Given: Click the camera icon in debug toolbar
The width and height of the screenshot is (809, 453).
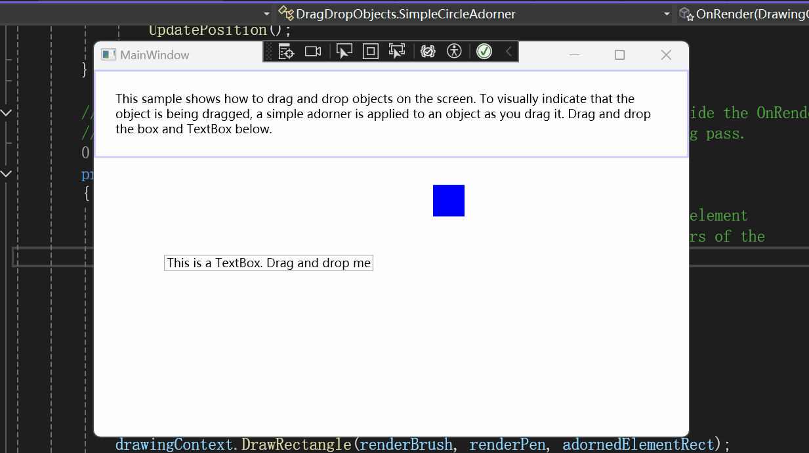Looking at the screenshot, I should tap(313, 51).
